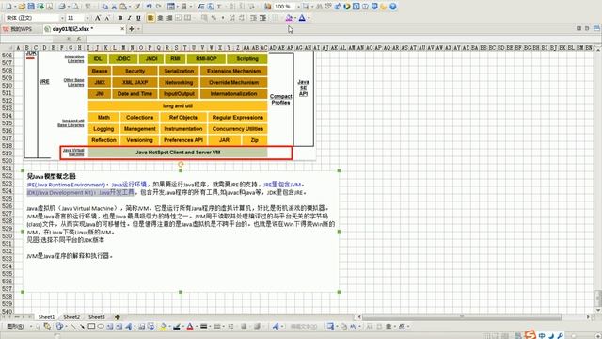Image resolution: width=602 pixels, height=339 pixels.
Task: Paste from the clipboard icon
Action: point(123,7)
